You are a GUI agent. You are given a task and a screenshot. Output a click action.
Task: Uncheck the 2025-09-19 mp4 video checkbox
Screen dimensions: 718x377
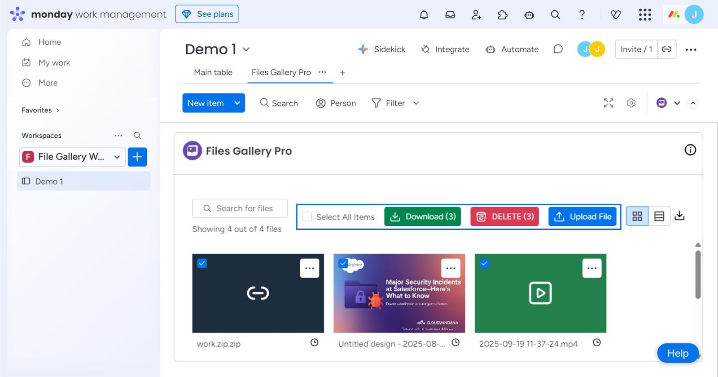(x=484, y=263)
